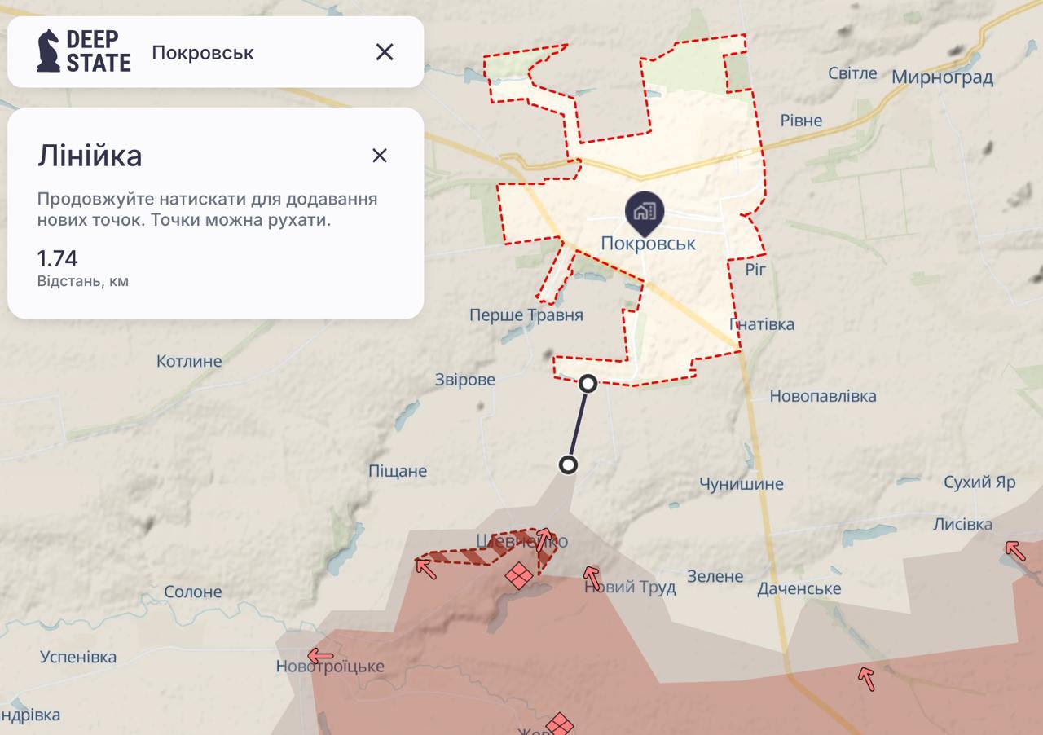
Task: Click the Котлине village label
Action: pyautogui.click(x=189, y=361)
